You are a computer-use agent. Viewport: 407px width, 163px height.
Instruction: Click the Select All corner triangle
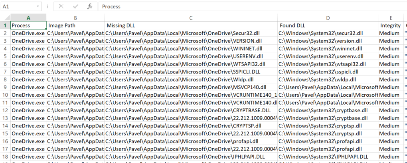pyautogui.click(x=5, y=18)
